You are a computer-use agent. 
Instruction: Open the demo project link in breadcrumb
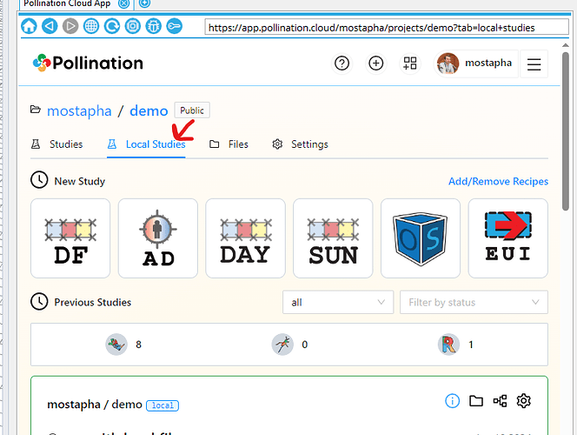[x=149, y=110]
